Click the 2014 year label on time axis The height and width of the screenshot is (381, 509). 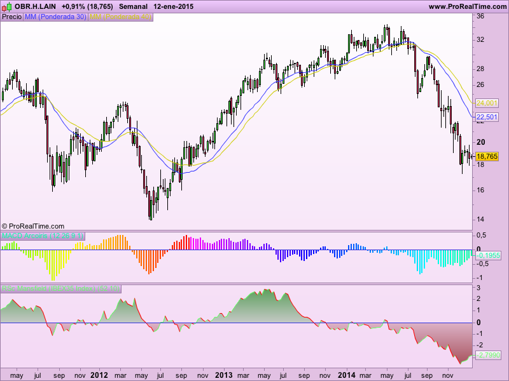coord(347,375)
